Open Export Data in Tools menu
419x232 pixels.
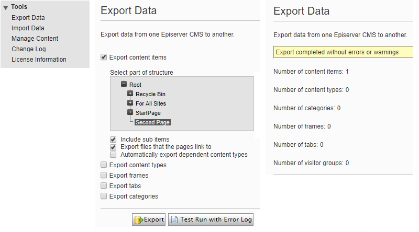[x=28, y=18]
